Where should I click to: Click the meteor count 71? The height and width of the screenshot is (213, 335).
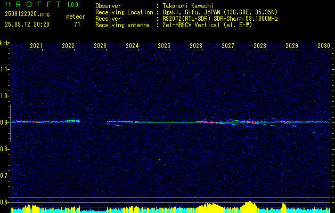pyautogui.click(x=77, y=24)
